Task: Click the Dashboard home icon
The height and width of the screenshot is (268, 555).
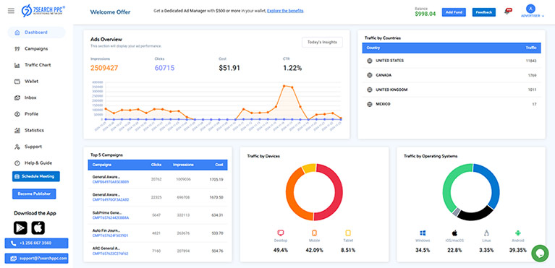Action: pyautogui.click(x=17, y=33)
